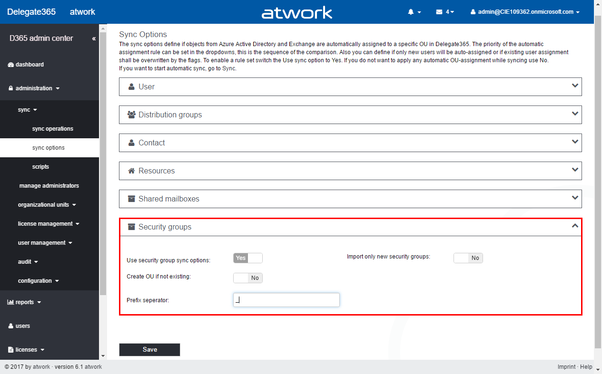Screen dimensions: 602x374
Task: Click the admin account person icon
Action: point(473,12)
